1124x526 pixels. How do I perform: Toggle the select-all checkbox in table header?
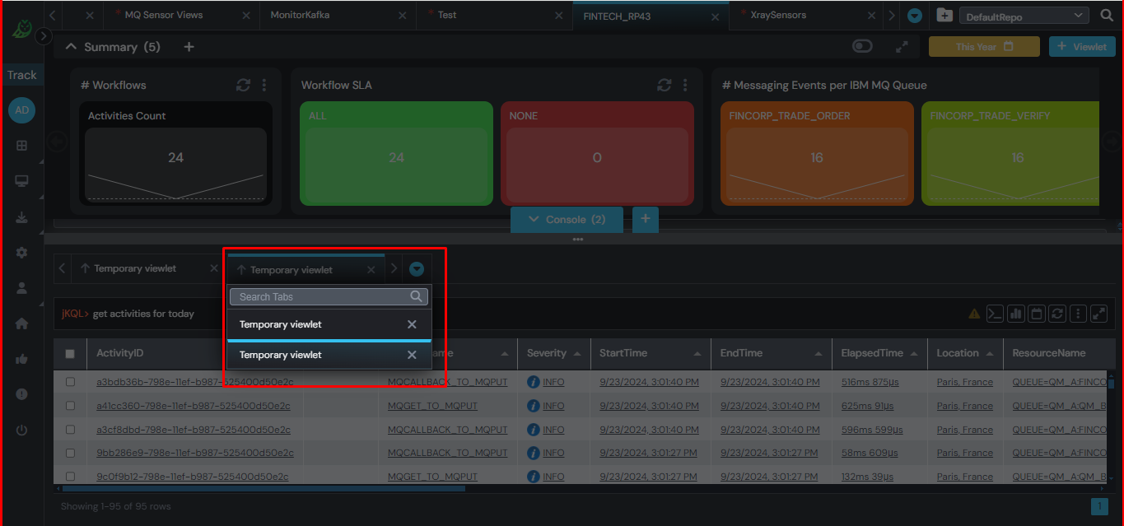click(70, 354)
